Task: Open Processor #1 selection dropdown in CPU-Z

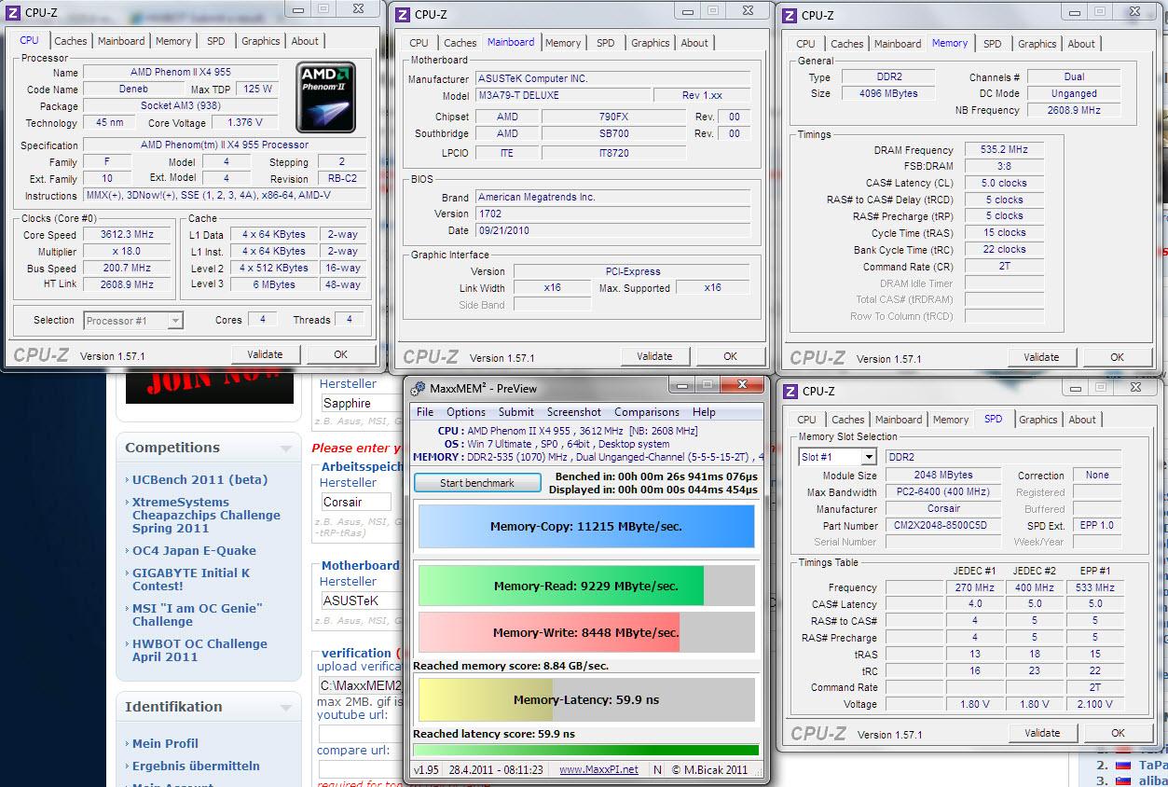Action: coord(174,321)
